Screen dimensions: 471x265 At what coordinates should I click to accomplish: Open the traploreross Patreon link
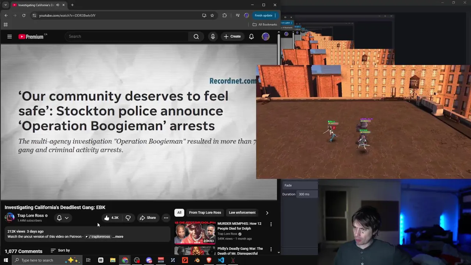[x=98, y=237]
